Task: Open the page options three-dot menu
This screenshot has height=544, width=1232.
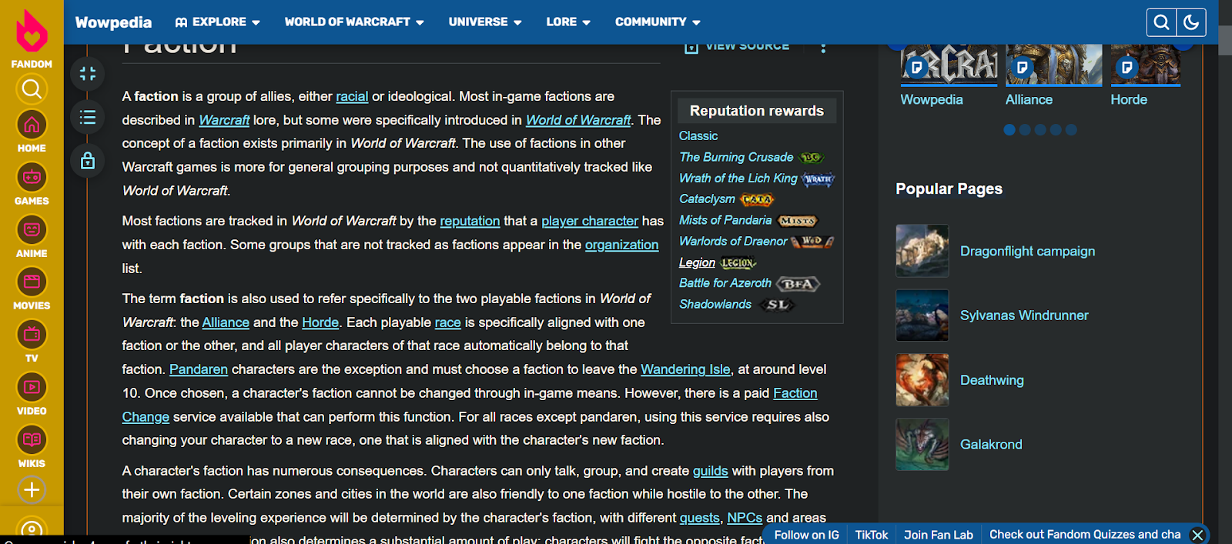Action: pos(823,47)
